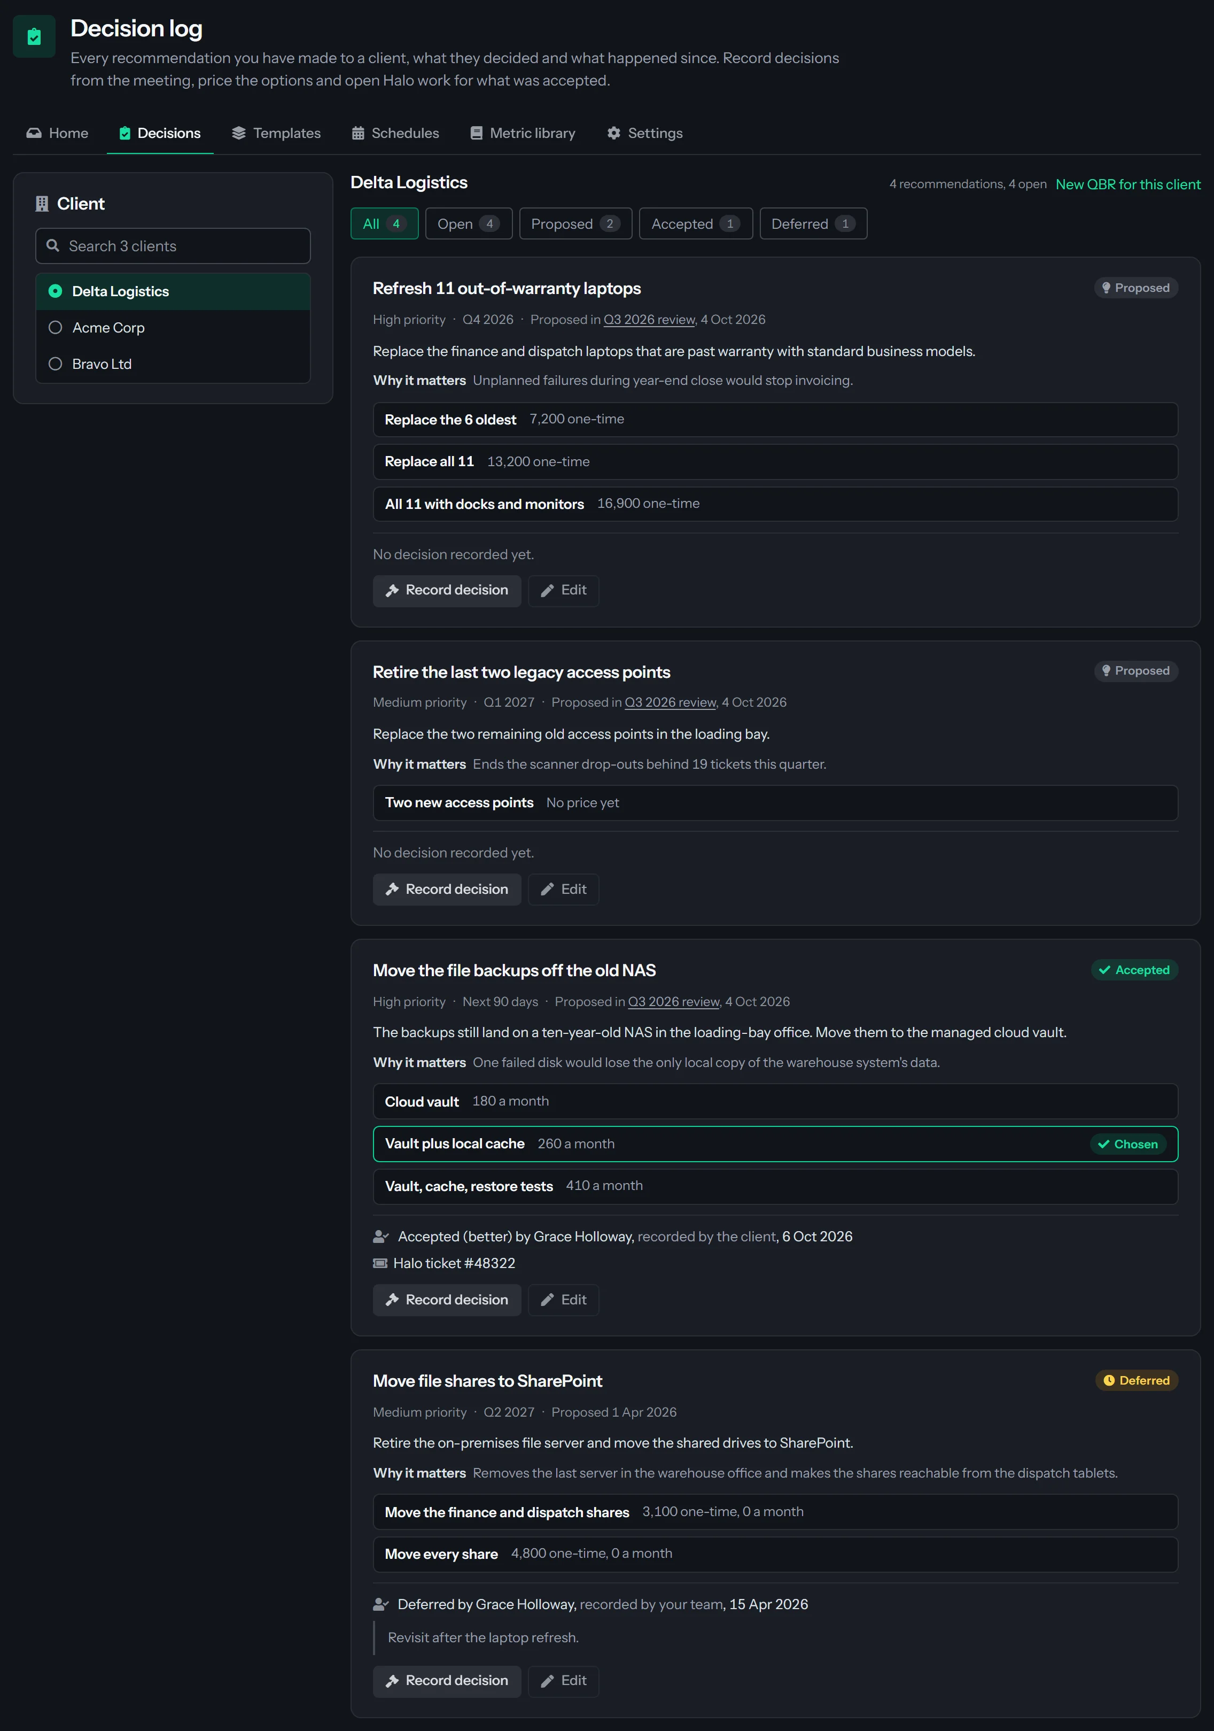Filter recommendations by Proposed

coord(575,224)
